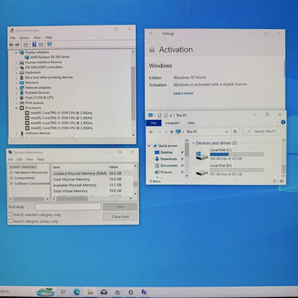Check 'Search category names only' box

pyautogui.click(x=11, y=221)
